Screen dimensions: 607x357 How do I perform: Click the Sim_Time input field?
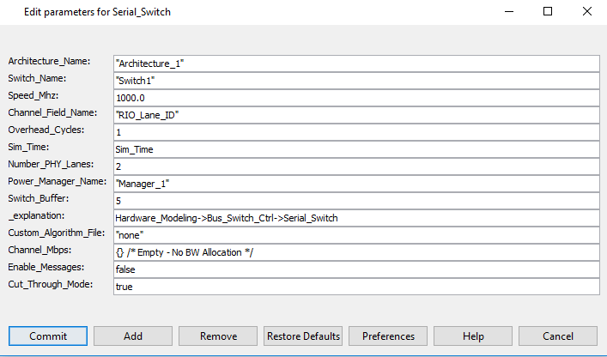355,149
